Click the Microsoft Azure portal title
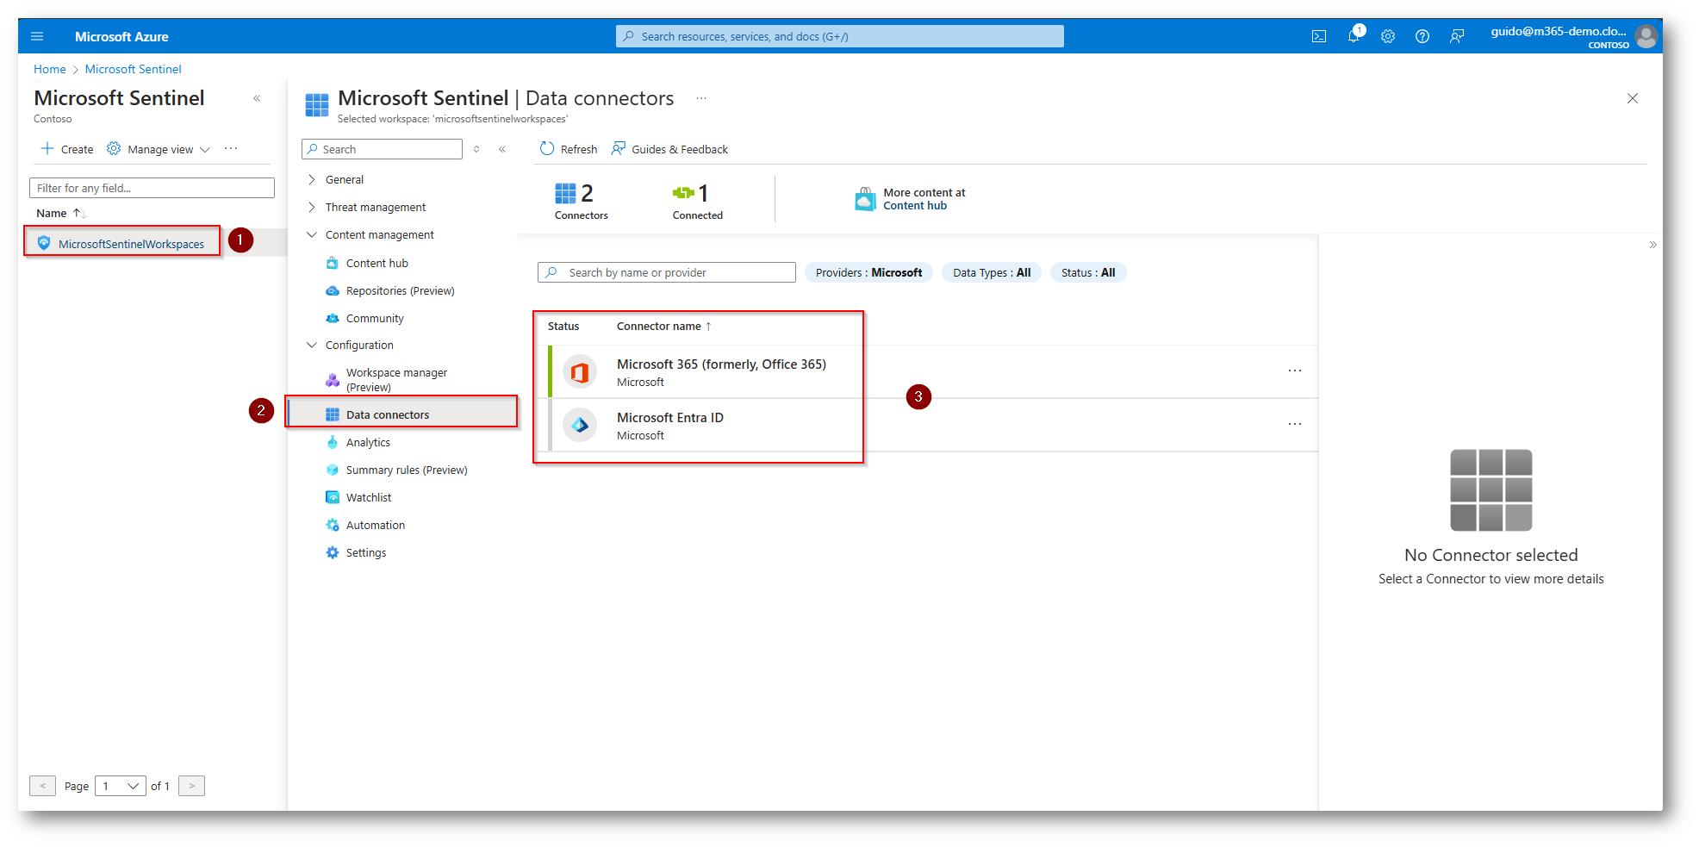 [121, 36]
